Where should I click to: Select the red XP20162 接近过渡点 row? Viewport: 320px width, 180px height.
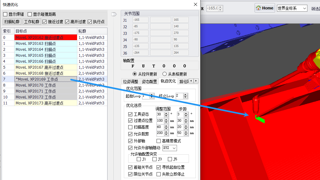[x=46, y=37]
